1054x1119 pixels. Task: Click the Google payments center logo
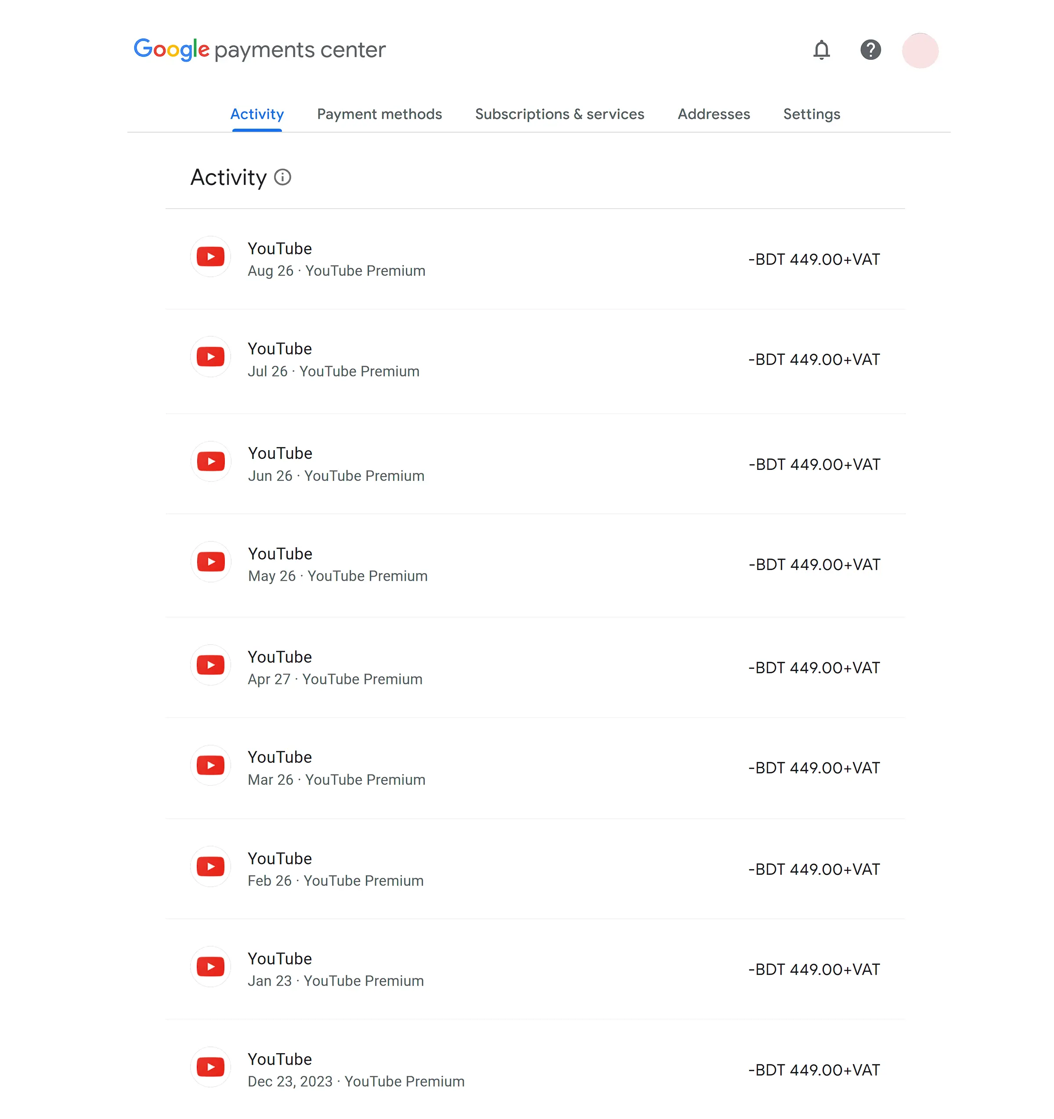tap(260, 50)
